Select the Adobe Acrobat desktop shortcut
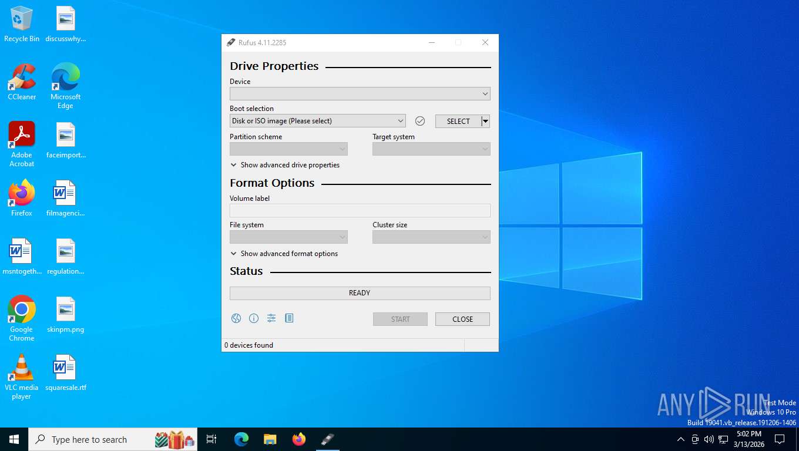The width and height of the screenshot is (799, 451). tap(22, 144)
